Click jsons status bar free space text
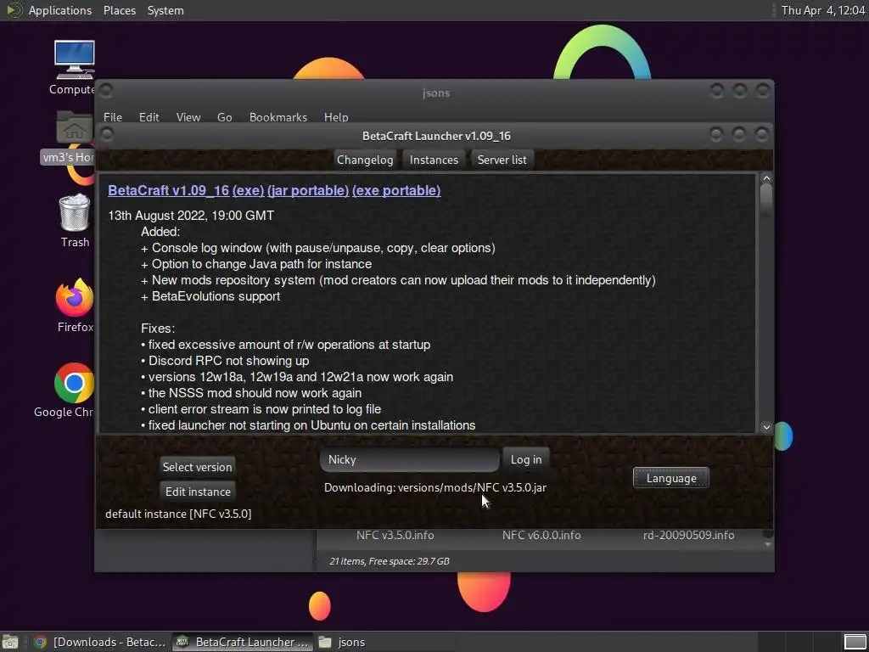This screenshot has width=869, height=652. coord(389,561)
